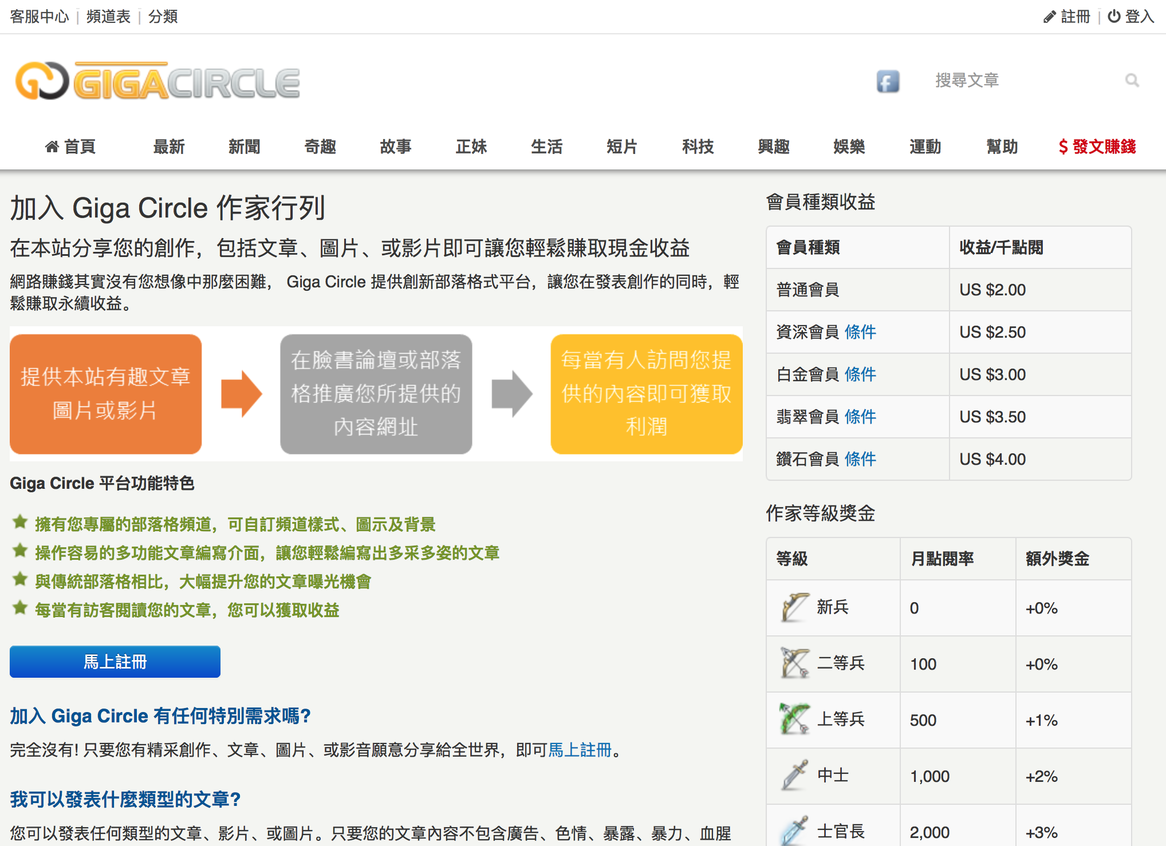Viewport: 1166px width, 846px height.
Task: Click 條件 link next to 鑽石會員
Action: (x=860, y=459)
